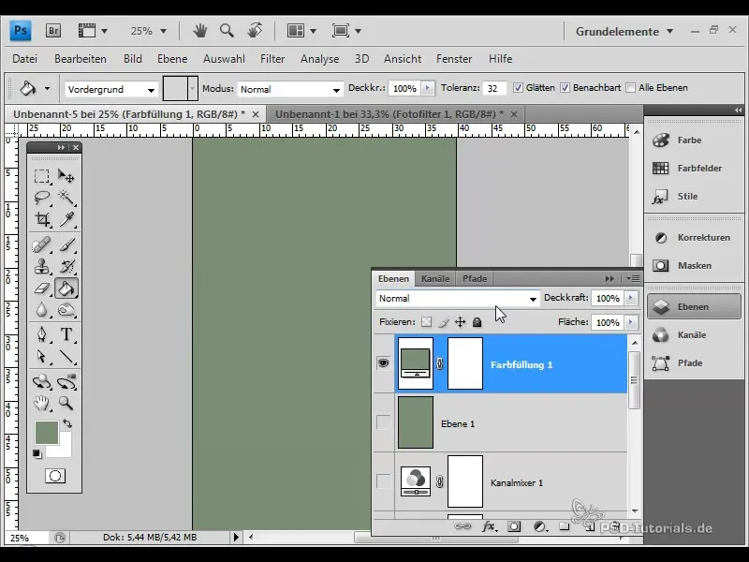Screen dimensions: 749x562
Task: Select the Type tool
Action: [x=66, y=334]
